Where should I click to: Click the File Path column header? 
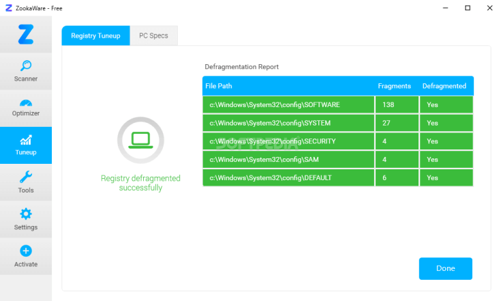[x=219, y=86]
